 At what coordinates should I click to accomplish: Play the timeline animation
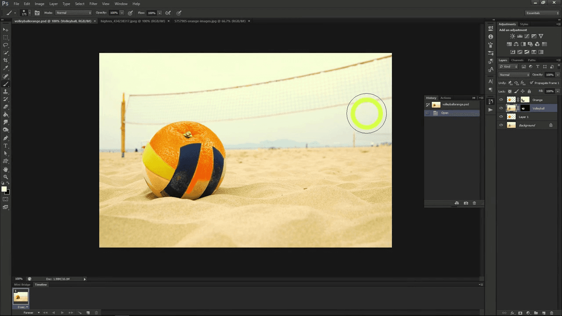click(x=62, y=312)
